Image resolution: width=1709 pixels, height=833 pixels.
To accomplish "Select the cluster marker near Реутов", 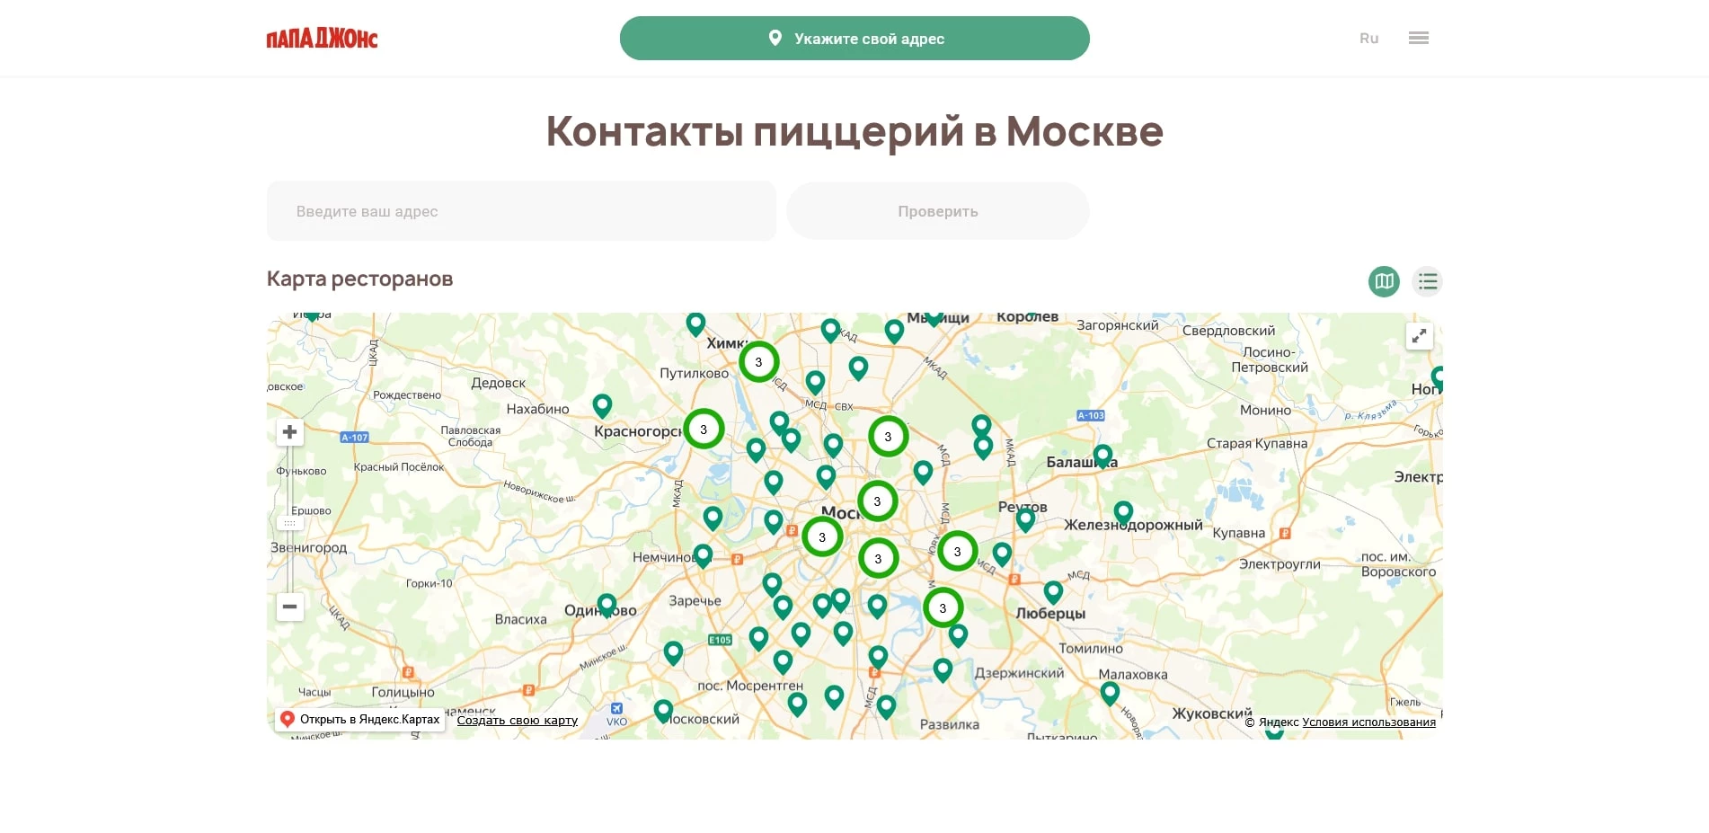I will pyautogui.click(x=957, y=551).
